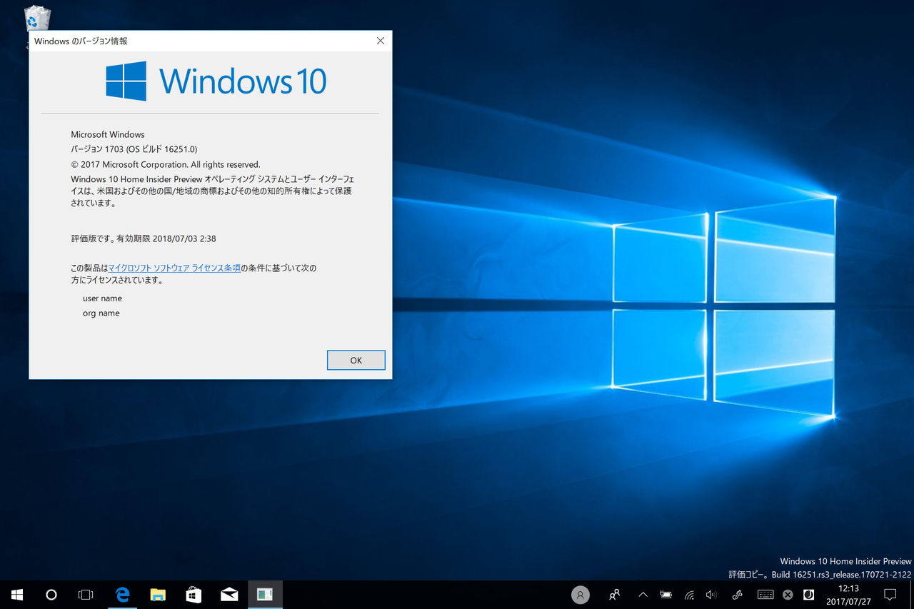Open Task View
This screenshot has height=609, width=914.
pyautogui.click(x=86, y=594)
